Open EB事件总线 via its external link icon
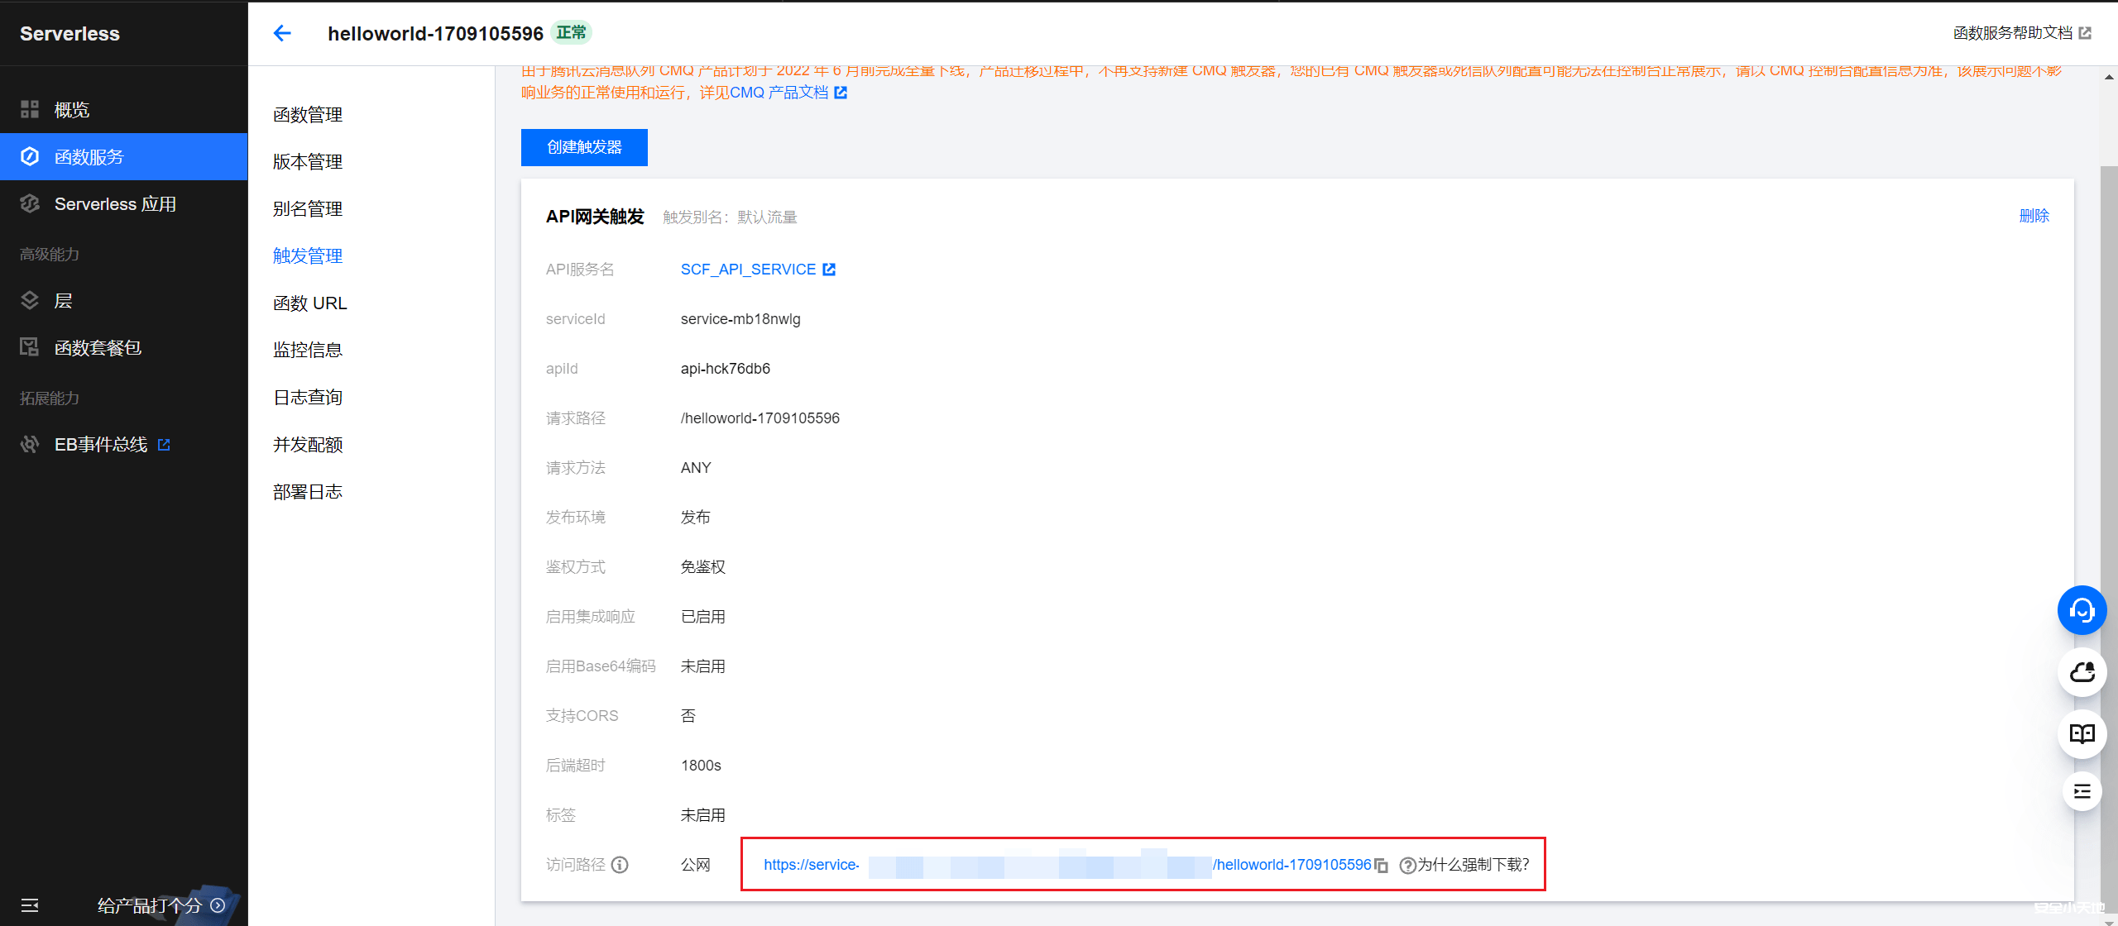The width and height of the screenshot is (2118, 926). pos(165,444)
